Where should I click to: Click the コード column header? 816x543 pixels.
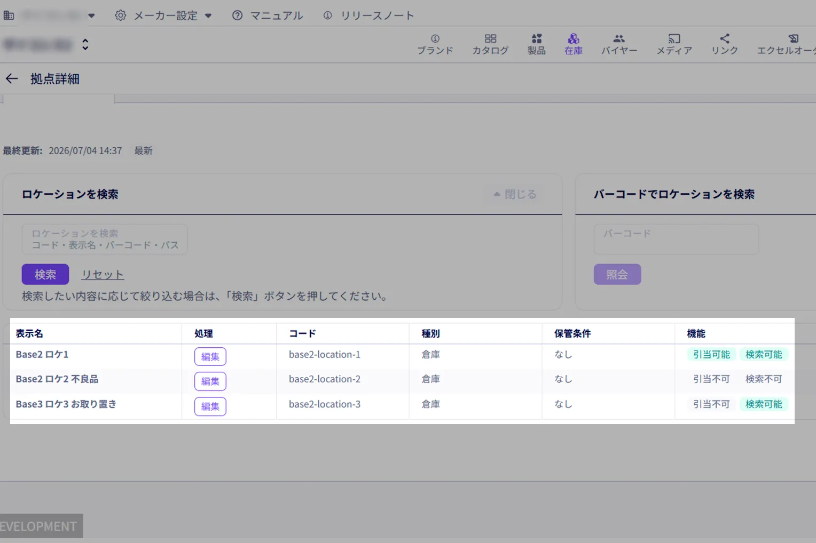(x=302, y=333)
